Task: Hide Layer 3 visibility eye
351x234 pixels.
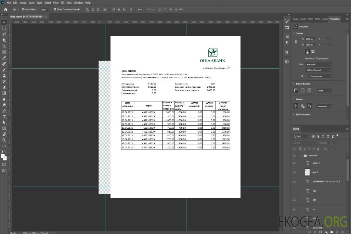Action: (294, 173)
